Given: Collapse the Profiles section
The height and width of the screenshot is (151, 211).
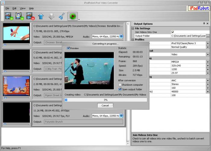Looking at the screenshot, I should [133, 40].
